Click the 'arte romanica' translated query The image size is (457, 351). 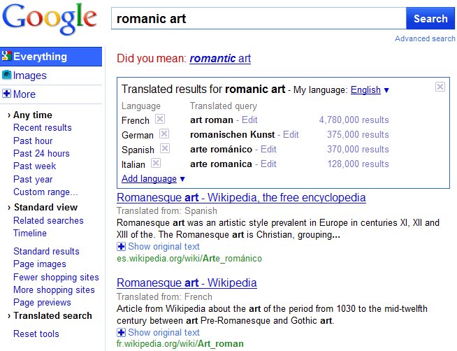221,164
